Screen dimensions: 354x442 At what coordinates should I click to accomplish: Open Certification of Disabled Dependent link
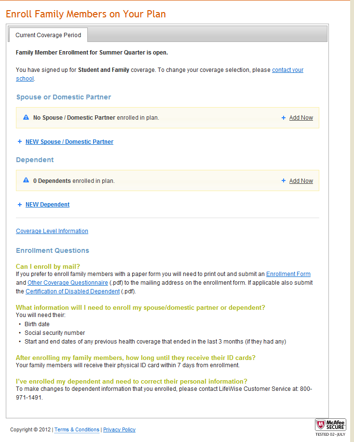[72, 291]
